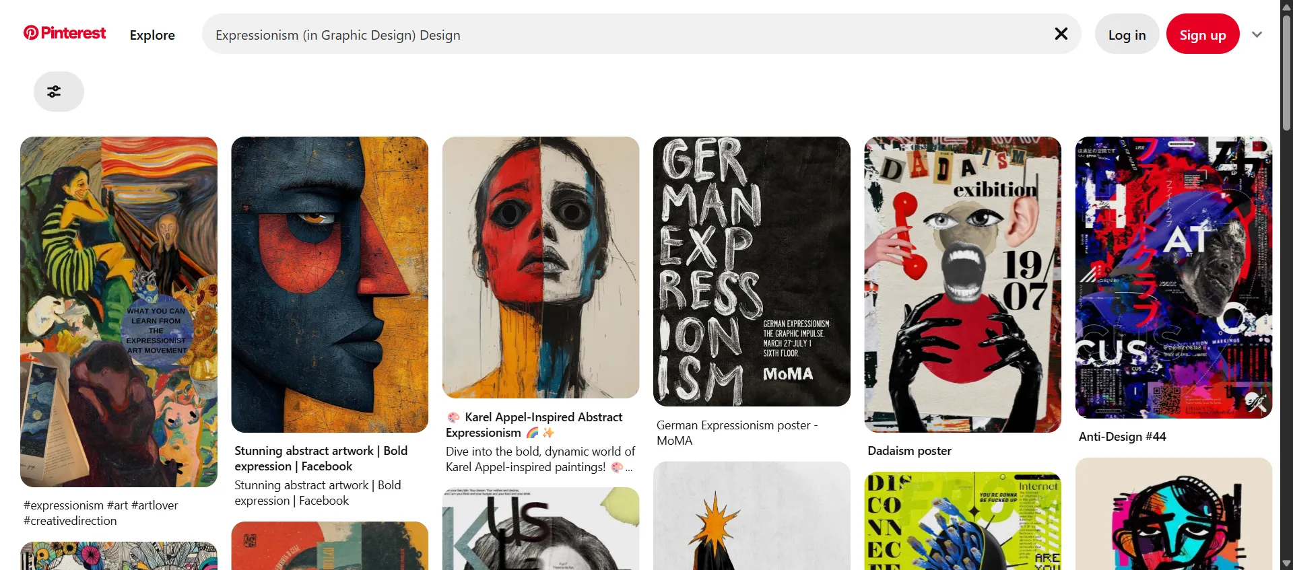Open the Dadaism exhibition poster image
Image resolution: width=1293 pixels, height=570 pixels.
pyautogui.click(x=962, y=285)
